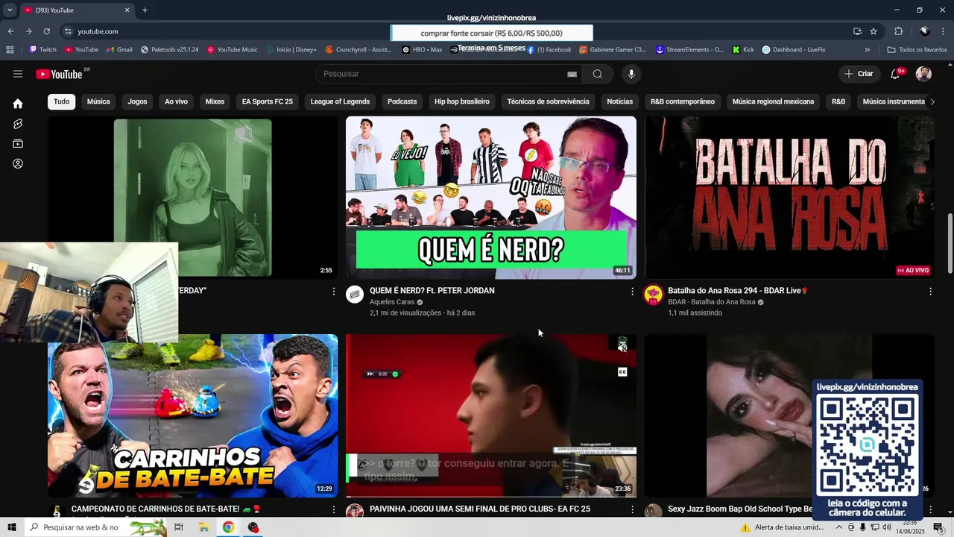
Task: Open the Batalha do Ana Rosa thumbnail
Action: point(789,198)
